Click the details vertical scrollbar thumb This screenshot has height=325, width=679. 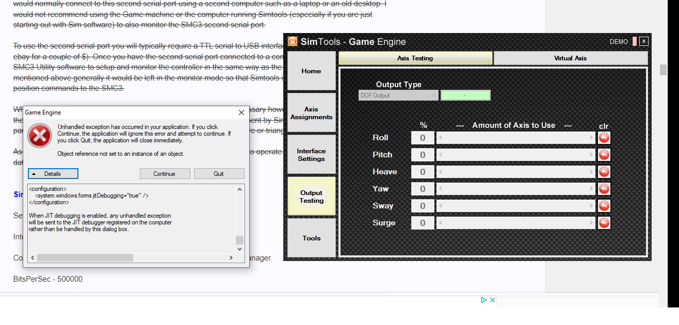coord(239,240)
